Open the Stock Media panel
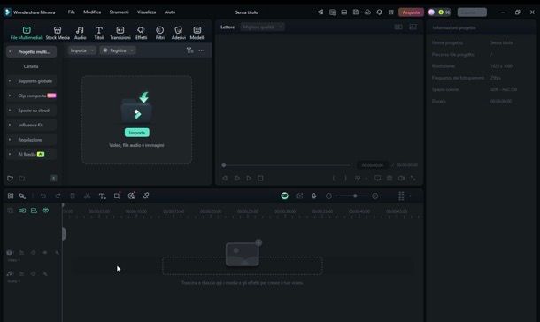This screenshot has width=540, height=322. click(58, 33)
